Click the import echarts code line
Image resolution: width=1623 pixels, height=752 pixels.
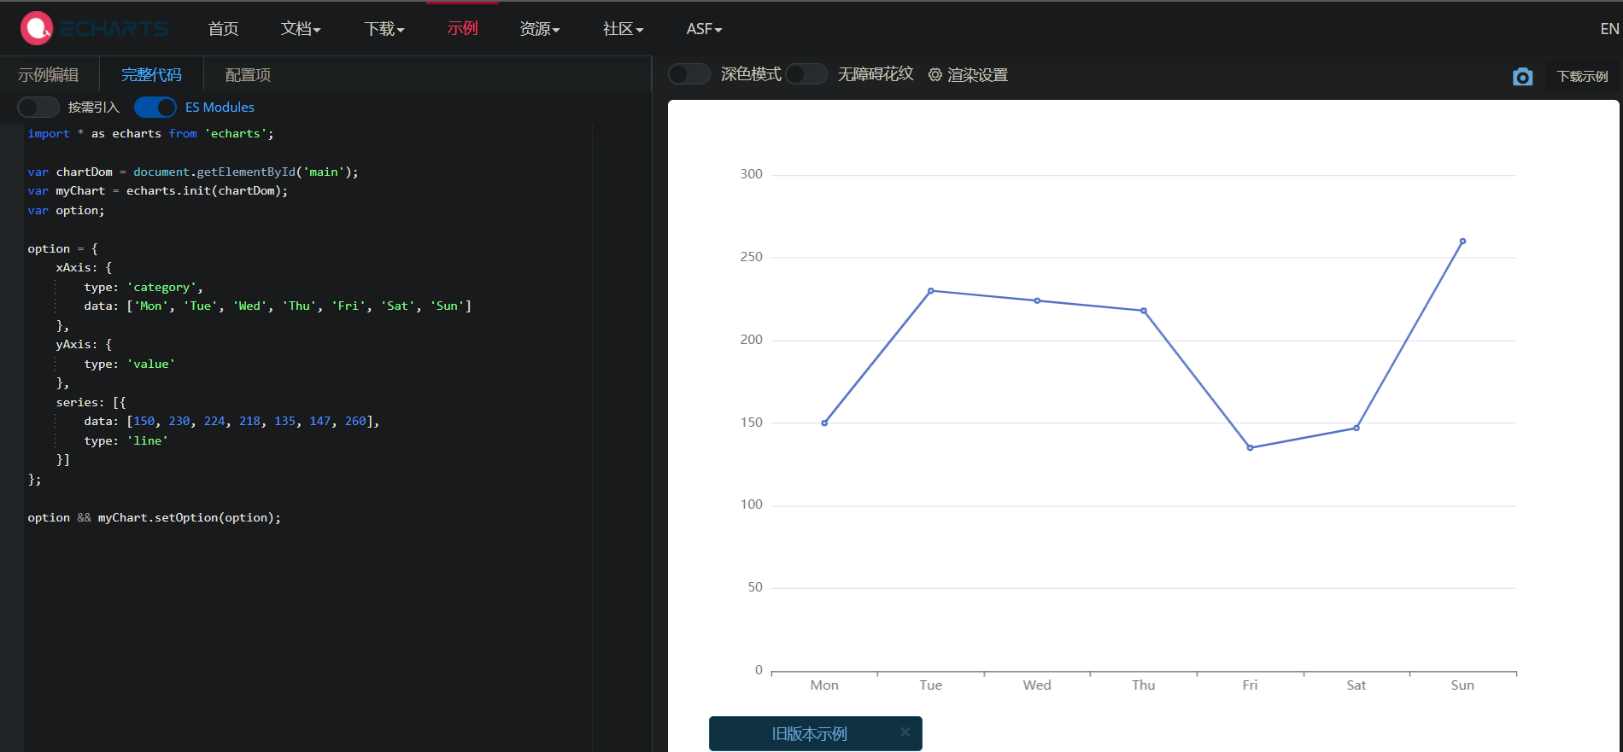point(150,133)
